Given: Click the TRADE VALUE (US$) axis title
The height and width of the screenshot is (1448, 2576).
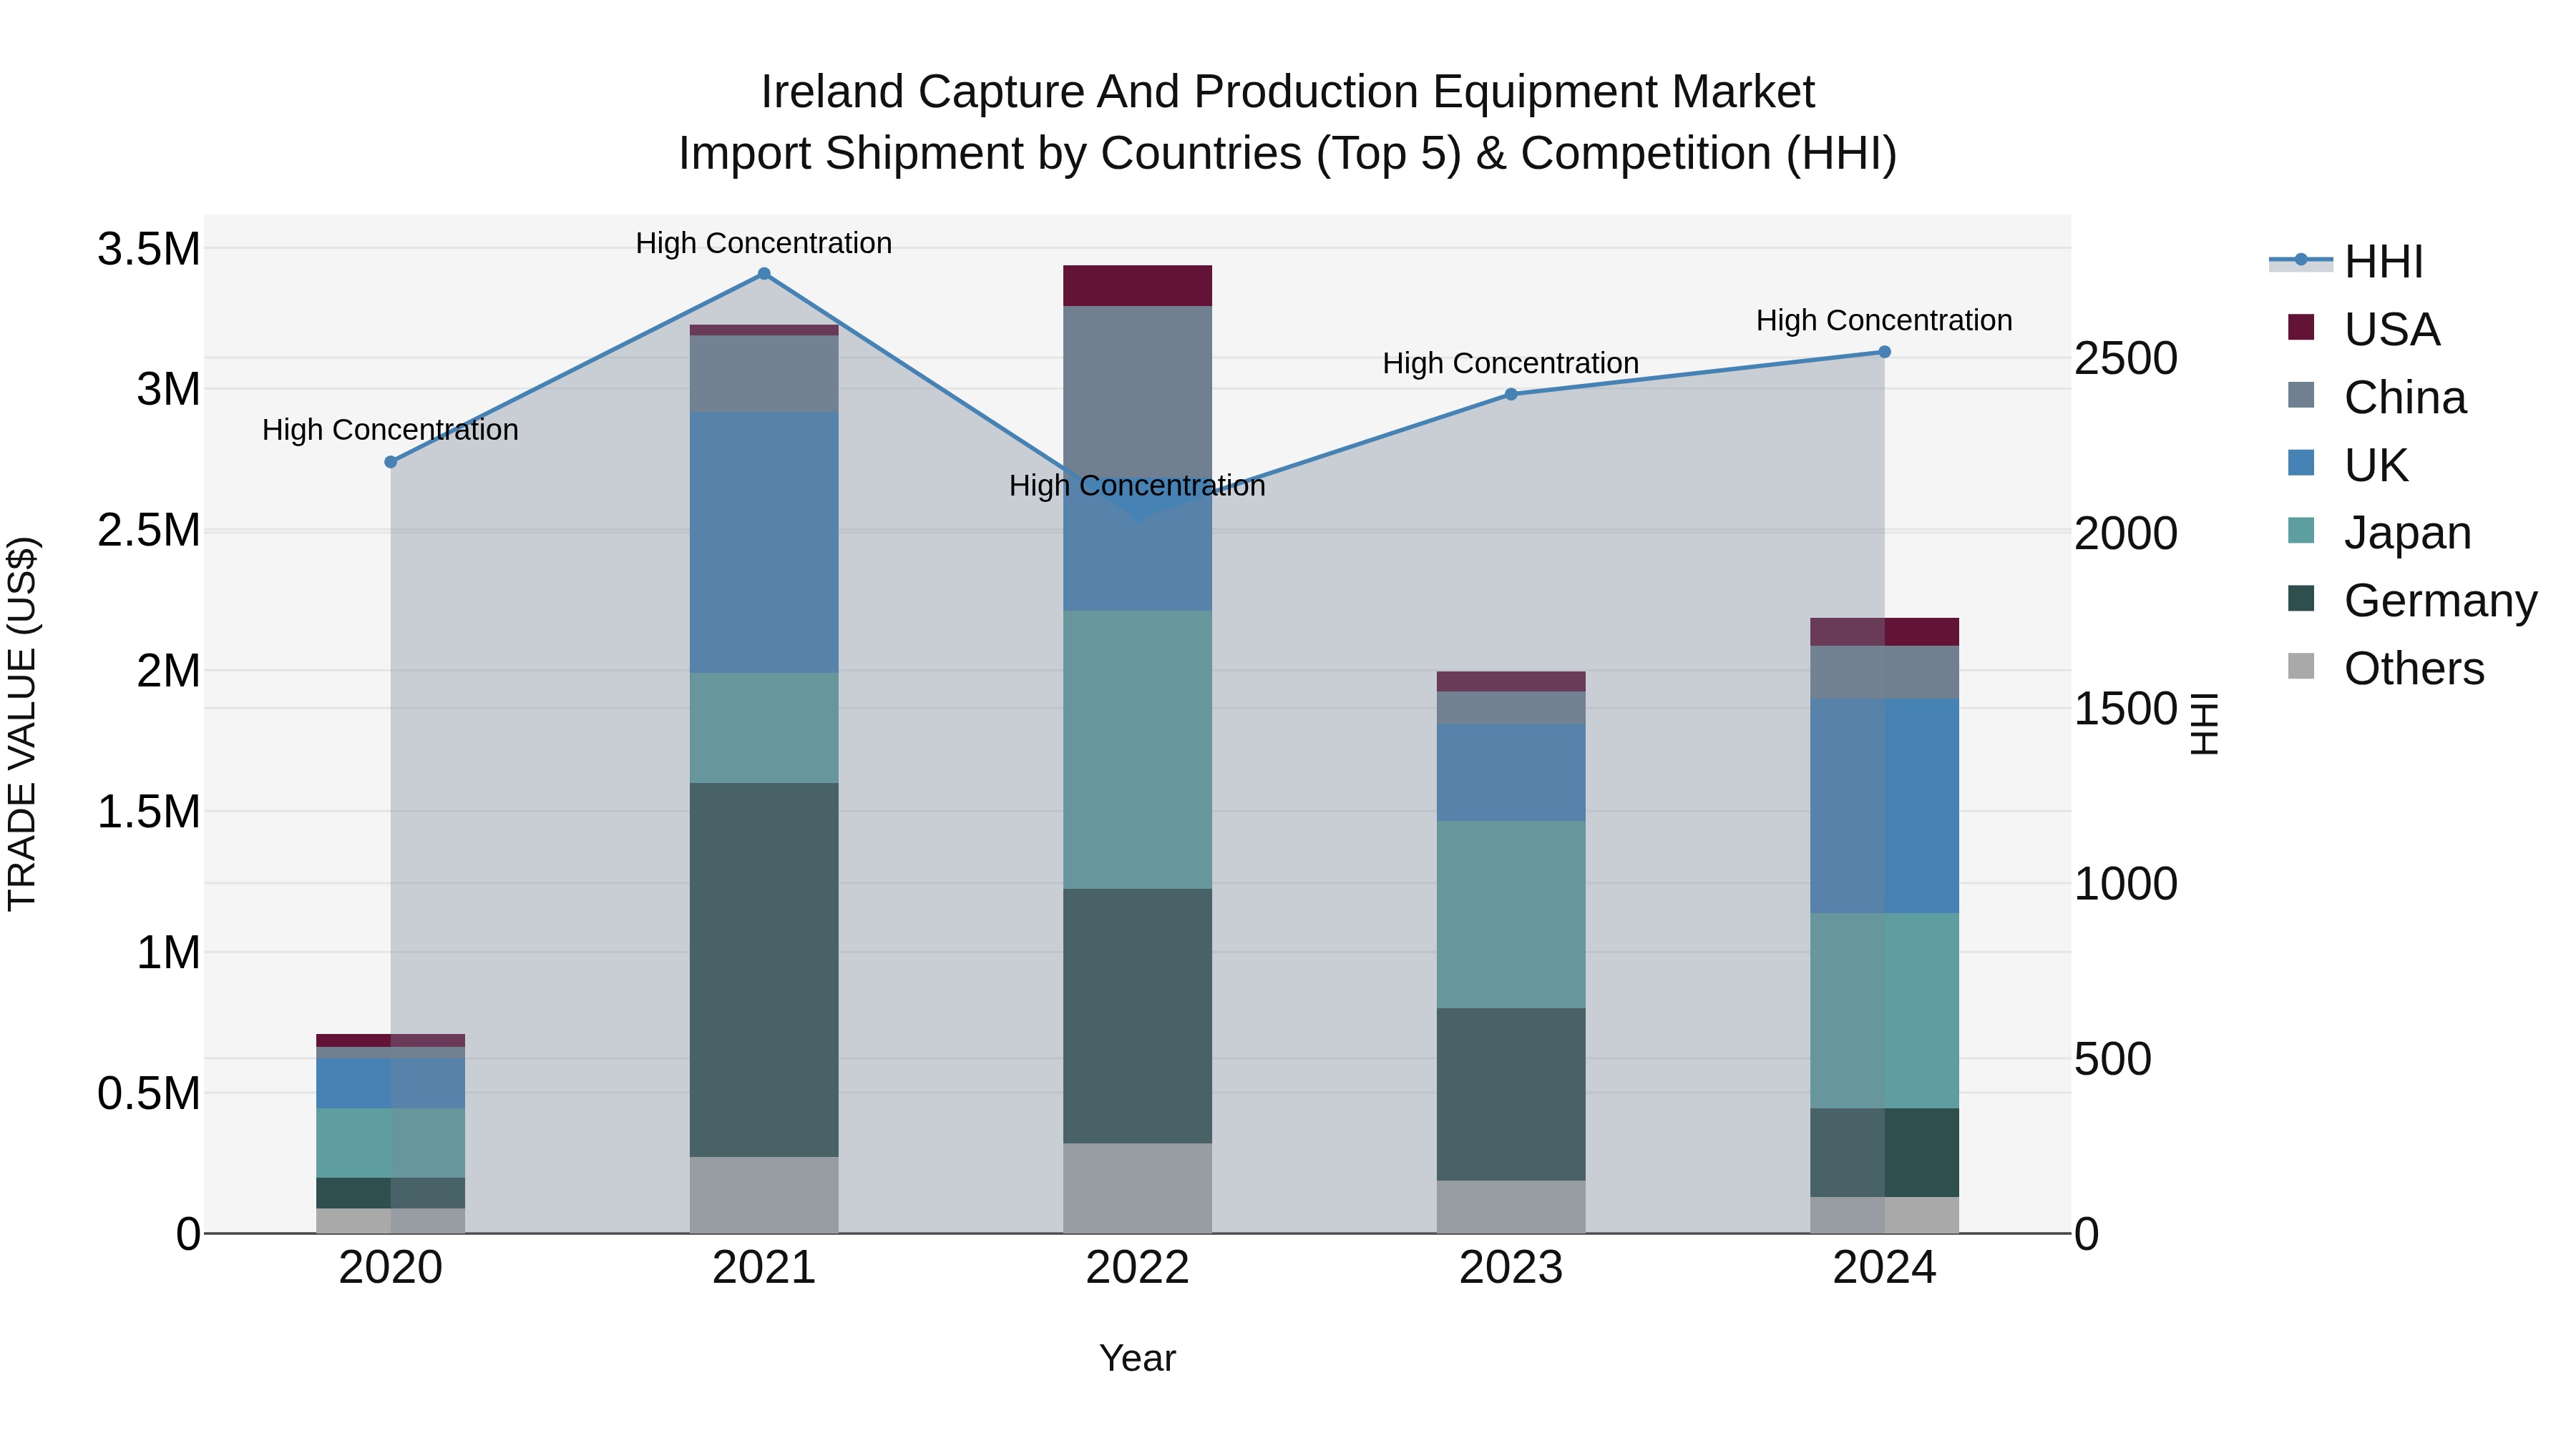Looking at the screenshot, I should point(22,724).
